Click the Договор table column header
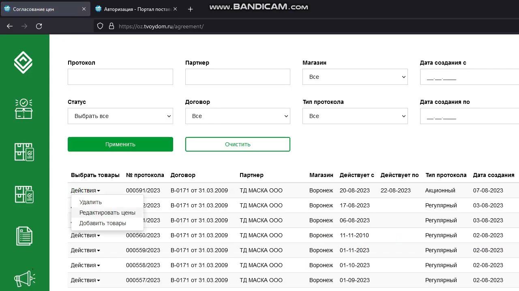519x291 pixels. 183,175
